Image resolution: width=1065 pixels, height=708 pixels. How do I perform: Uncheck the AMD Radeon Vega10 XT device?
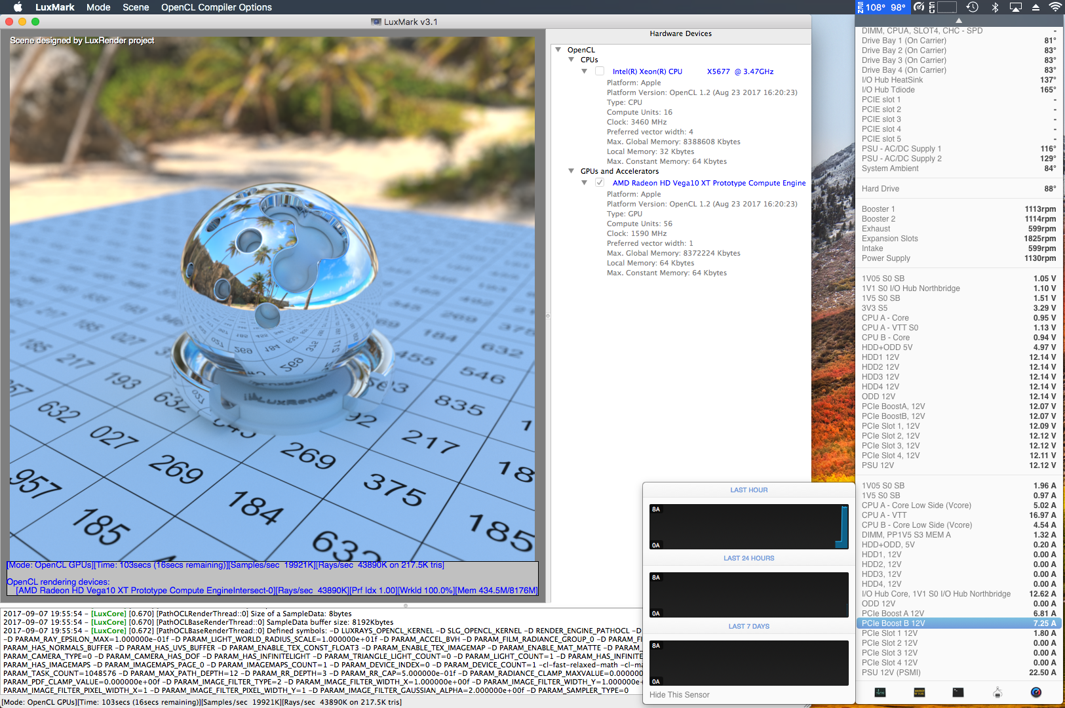click(x=600, y=183)
